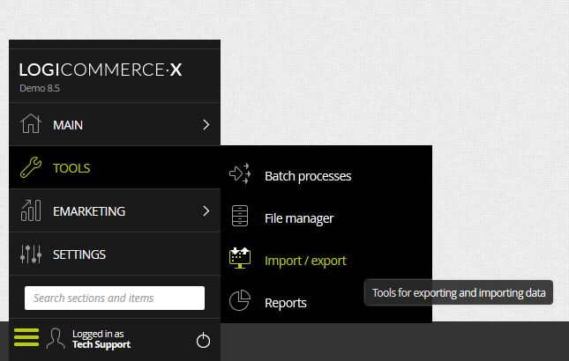The image size is (569, 361).
Task: Click the Reports pie chart icon
Action: tap(240, 300)
